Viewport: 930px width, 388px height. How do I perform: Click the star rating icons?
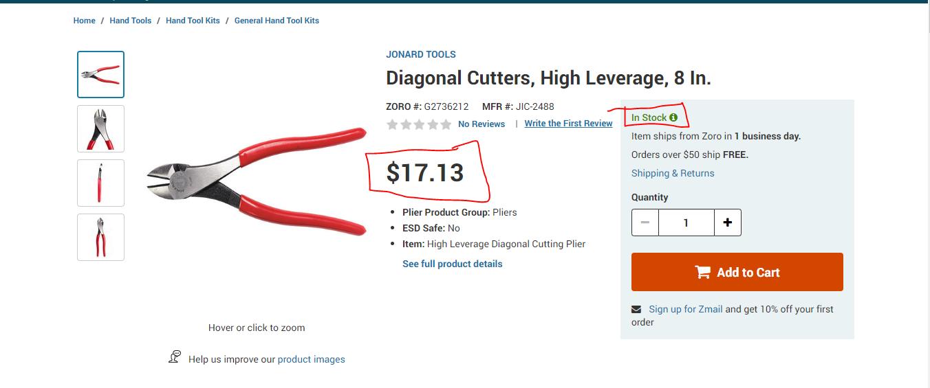pyautogui.click(x=419, y=124)
